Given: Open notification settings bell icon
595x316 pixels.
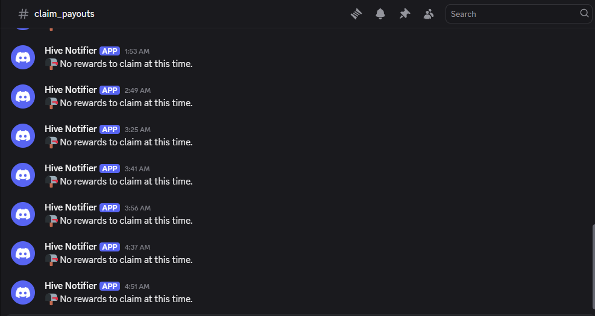Looking at the screenshot, I should point(380,14).
